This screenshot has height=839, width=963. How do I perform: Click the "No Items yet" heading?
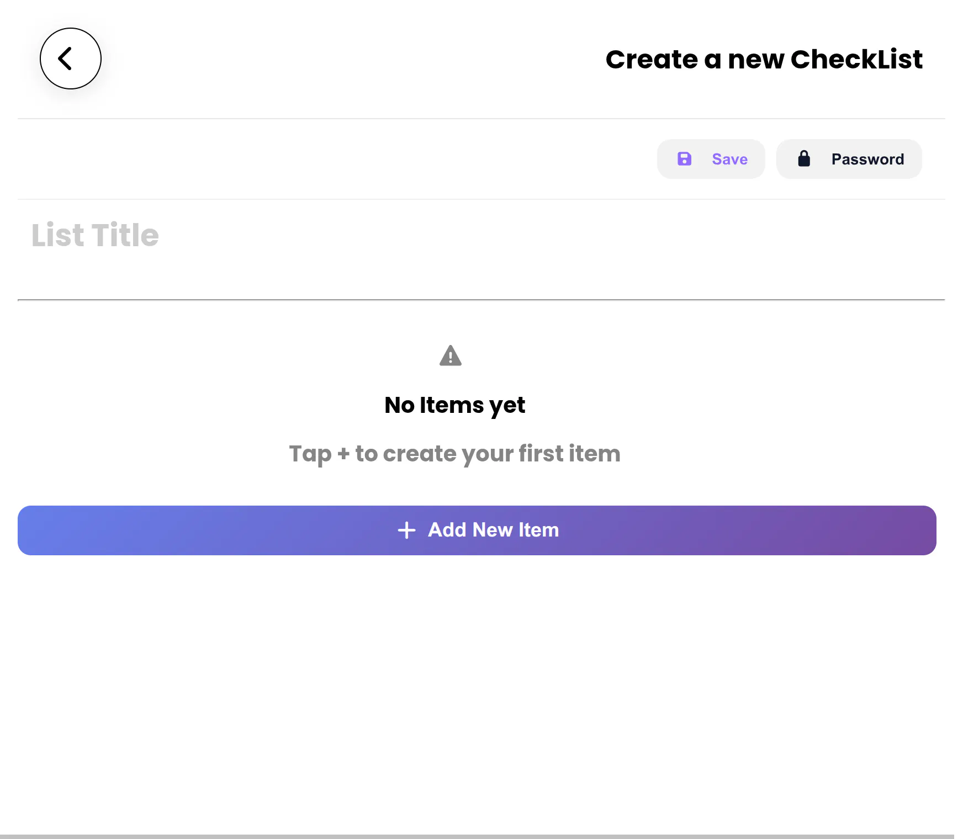point(454,405)
